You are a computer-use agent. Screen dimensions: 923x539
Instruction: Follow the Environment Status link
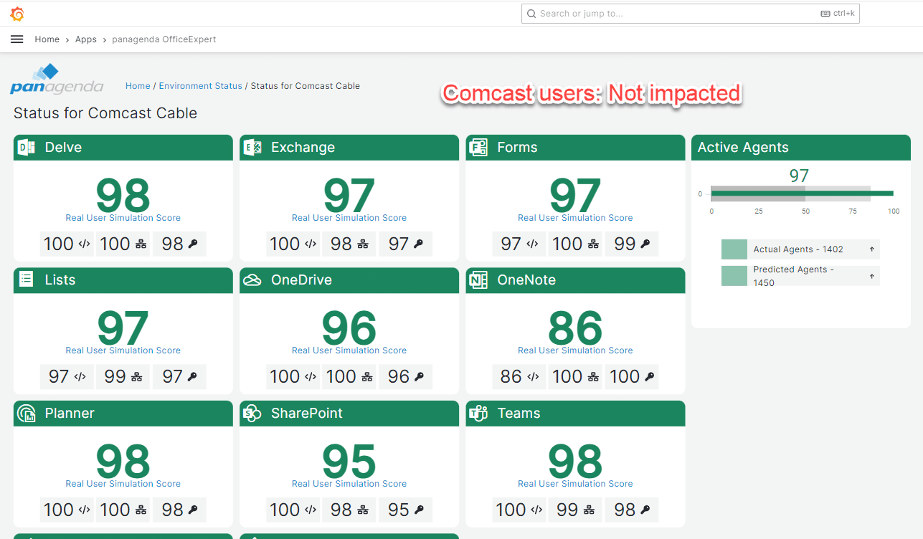[201, 86]
